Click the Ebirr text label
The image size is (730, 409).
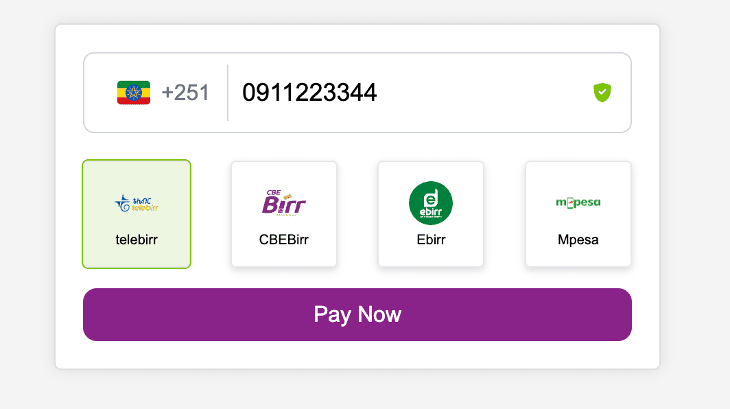[431, 239]
